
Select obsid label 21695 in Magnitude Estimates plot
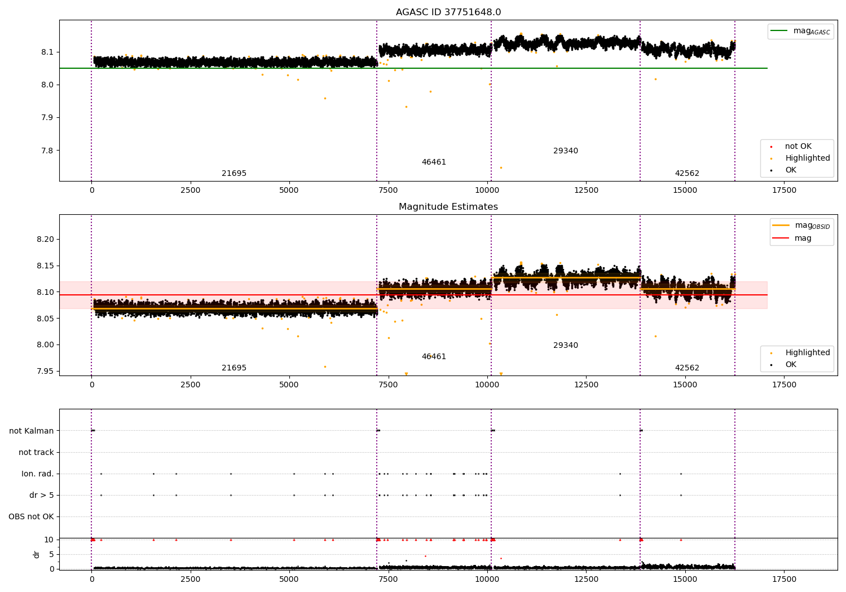234,368
